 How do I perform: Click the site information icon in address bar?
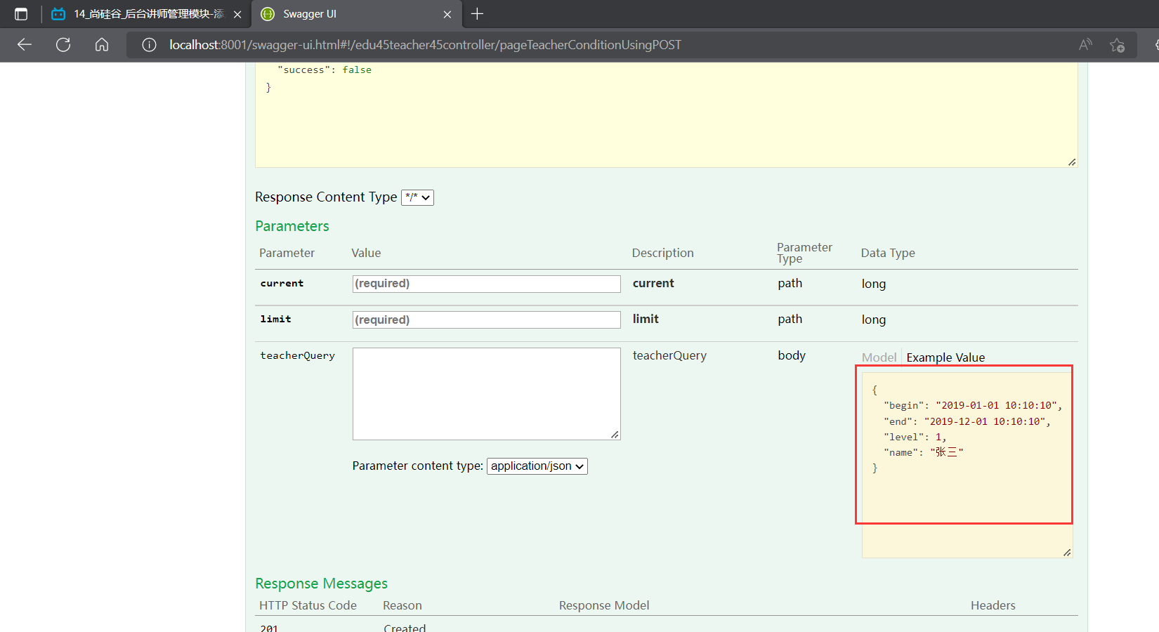[x=149, y=45]
